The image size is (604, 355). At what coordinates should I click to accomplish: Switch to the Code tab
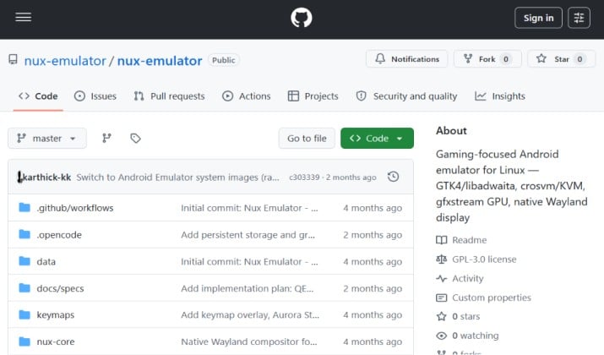pyautogui.click(x=38, y=96)
